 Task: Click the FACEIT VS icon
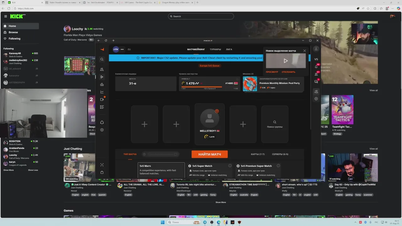click(x=316, y=59)
